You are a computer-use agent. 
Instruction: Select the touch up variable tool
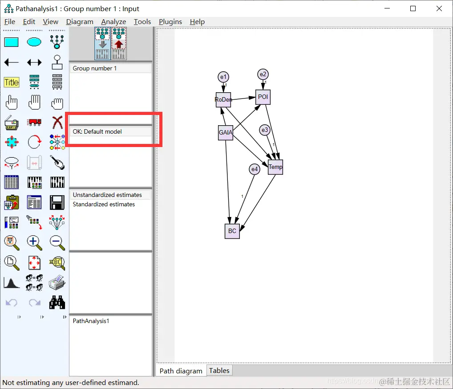click(x=57, y=163)
